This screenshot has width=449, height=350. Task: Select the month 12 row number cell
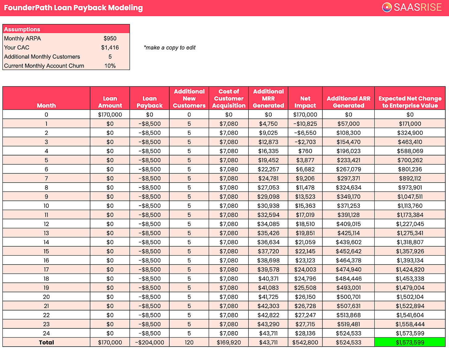[46, 224]
